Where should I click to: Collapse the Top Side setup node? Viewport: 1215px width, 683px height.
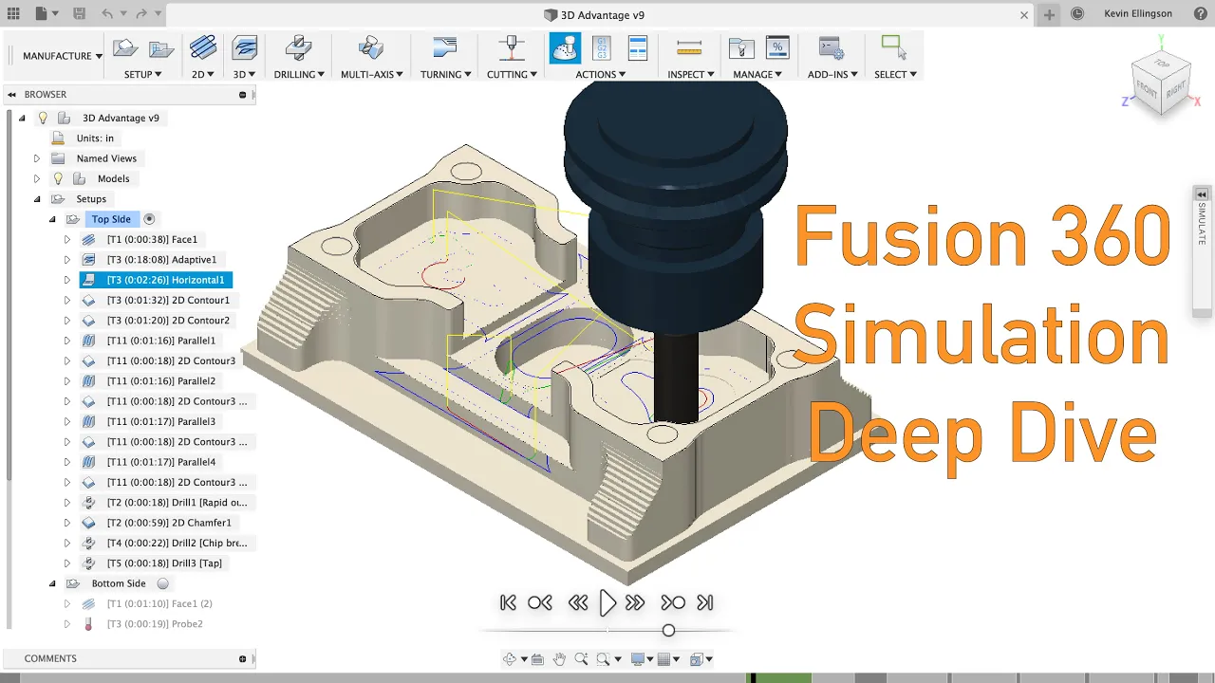click(52, 219)
